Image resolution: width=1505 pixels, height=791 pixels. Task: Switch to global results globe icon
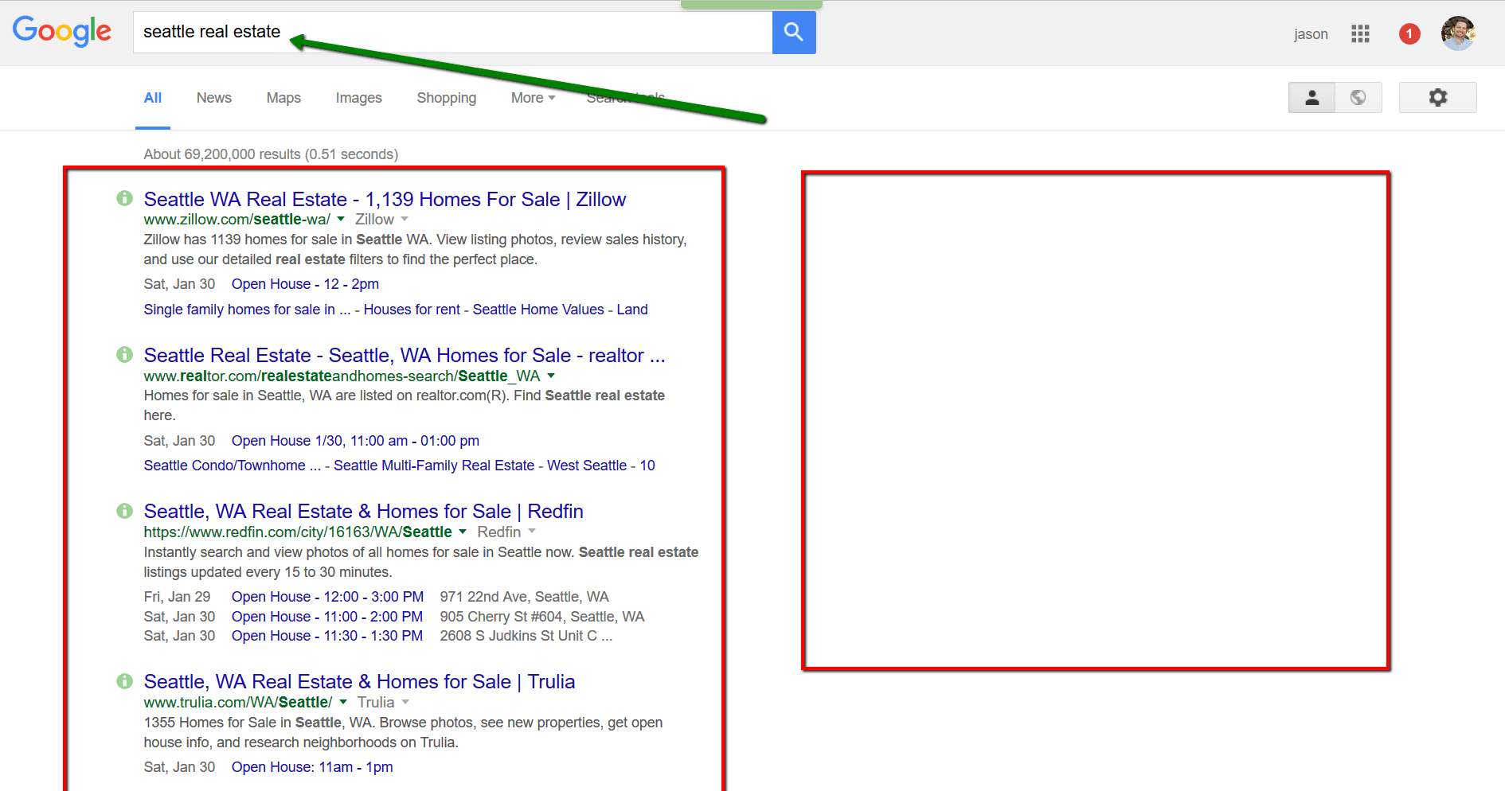[1358, 97]
